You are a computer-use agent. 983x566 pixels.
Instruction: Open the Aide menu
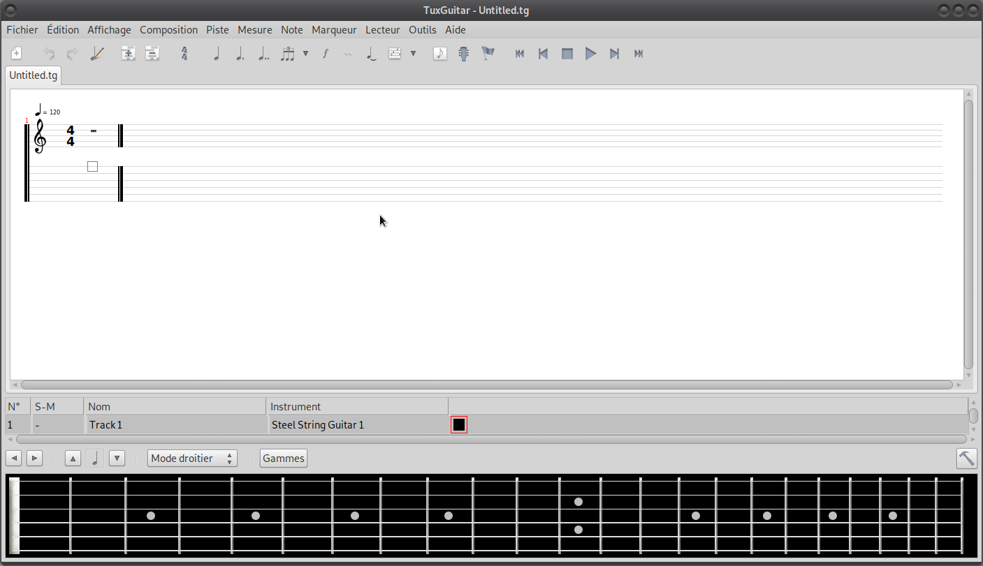[x=456, y=30]
